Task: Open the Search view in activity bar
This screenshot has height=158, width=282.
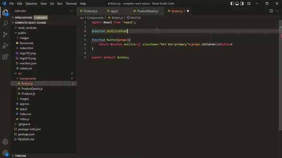Action: 5,23
